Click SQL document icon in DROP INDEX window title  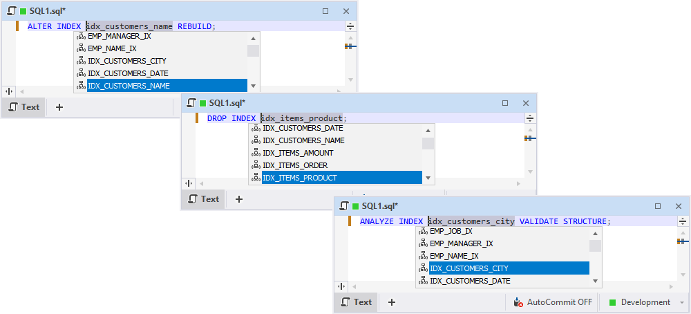click(191, 103)
